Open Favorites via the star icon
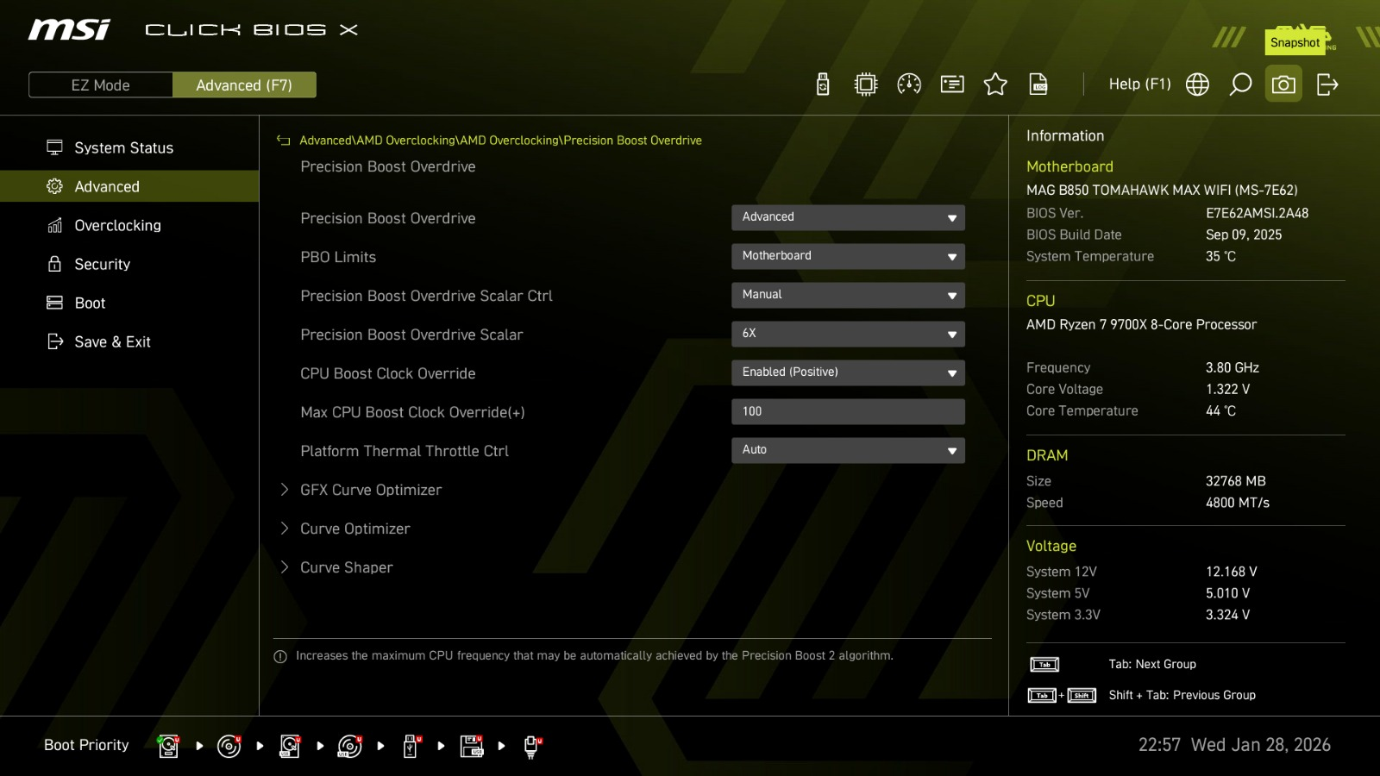Image resolution: width=1380 pixels, height=776 pixels. click(995, 84)
